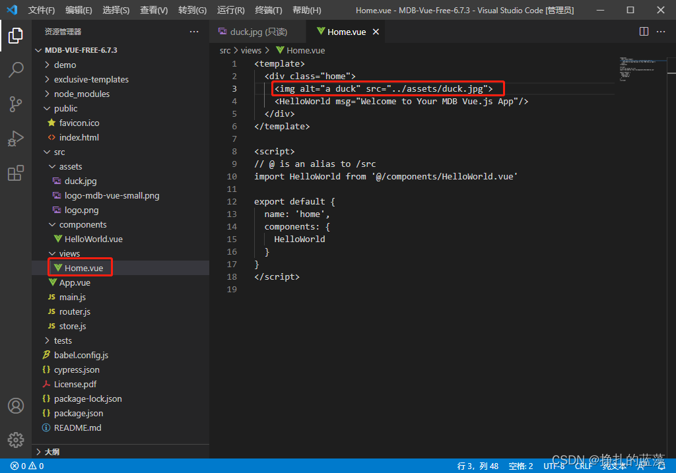This screenshot has height=473, width=676.
Task: Open cypress.json file
Action: pyautogui.click(x=77, y=369)
